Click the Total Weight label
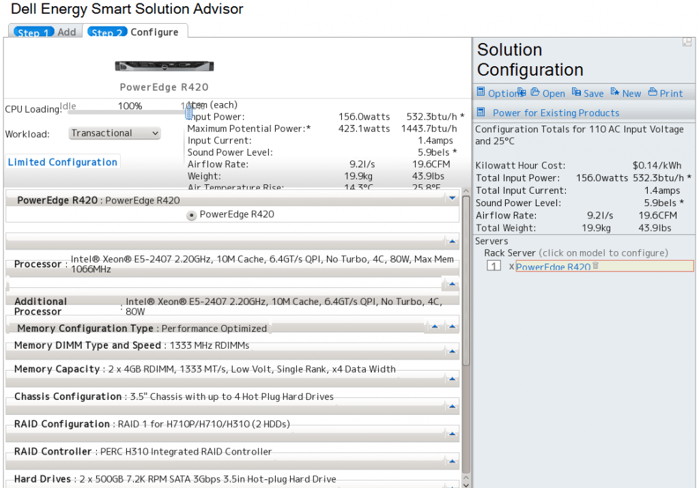The width and height of the screenshot is (699, 488). pos(506,228)
